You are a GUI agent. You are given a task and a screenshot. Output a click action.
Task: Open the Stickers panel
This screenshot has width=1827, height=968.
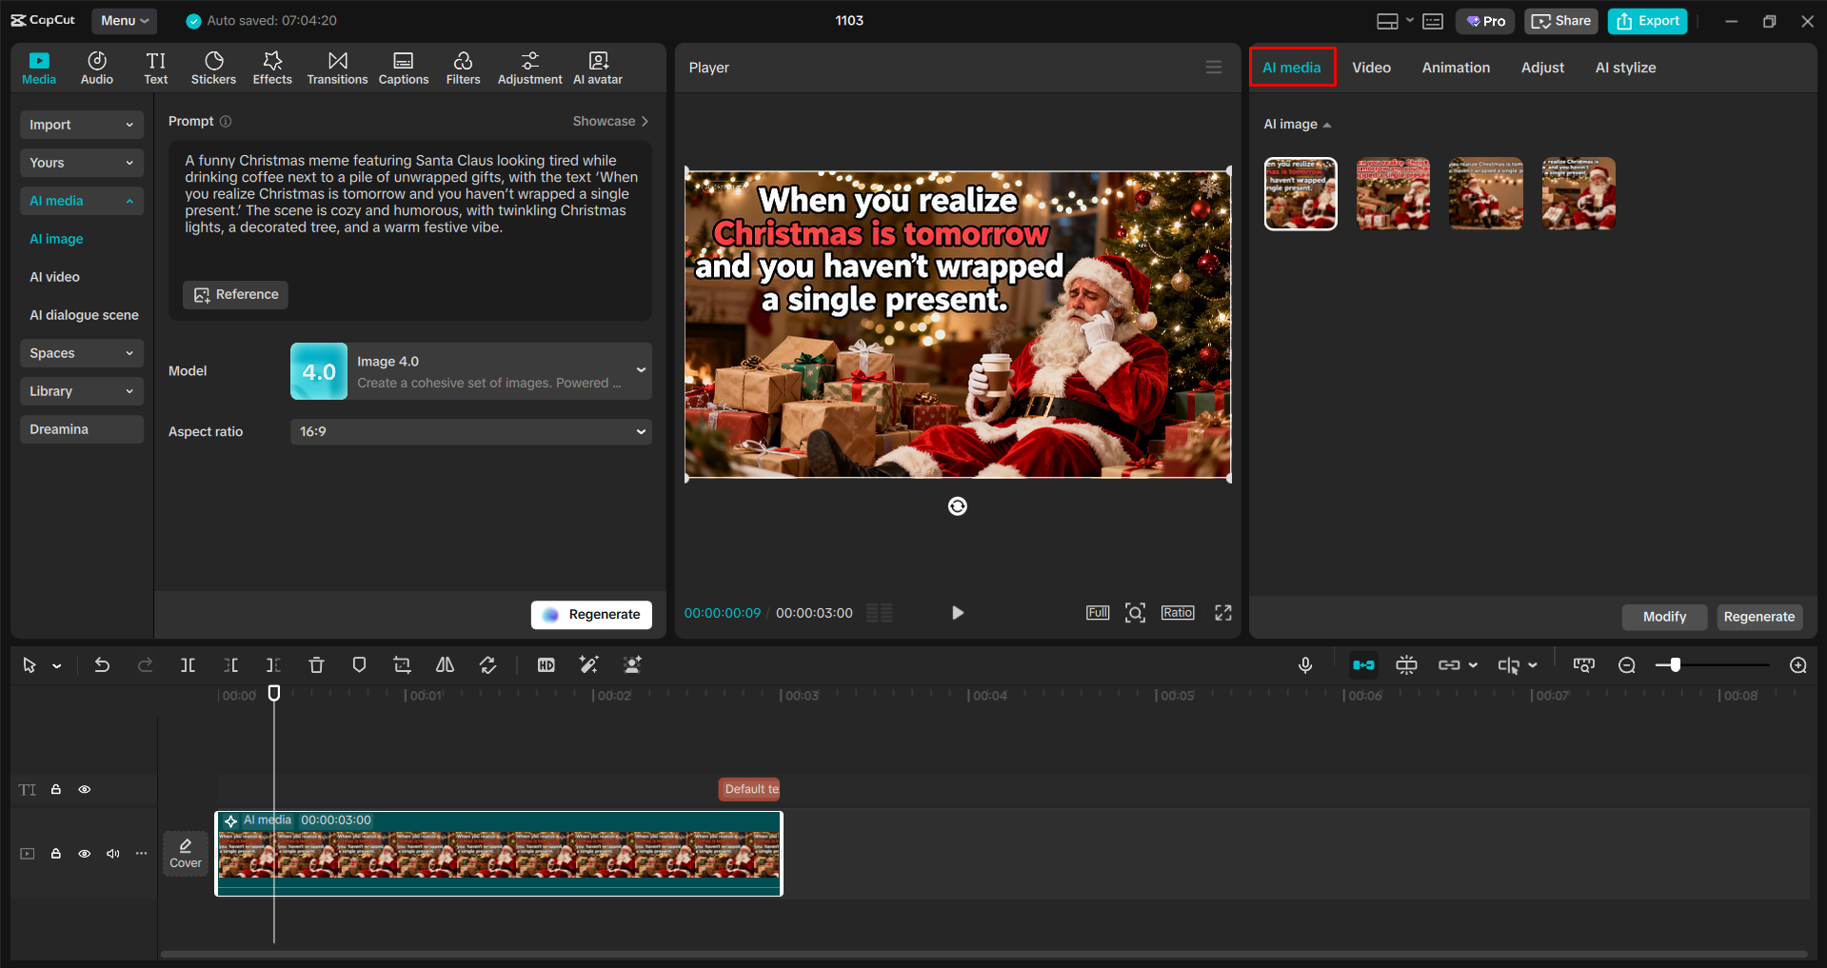tap(213, 67)
